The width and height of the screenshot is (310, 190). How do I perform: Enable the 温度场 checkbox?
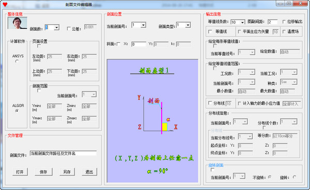(x=284, y=31)
